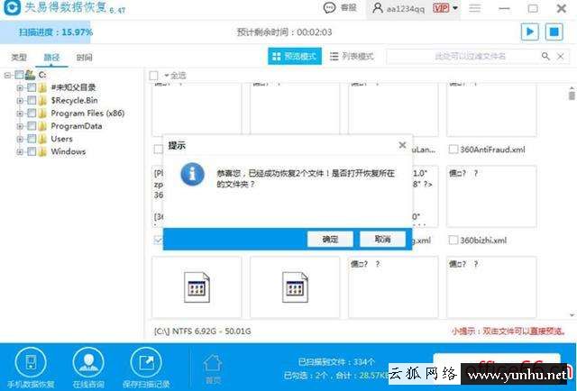Click the app logo icon in title bar

(x=12, y=8)
